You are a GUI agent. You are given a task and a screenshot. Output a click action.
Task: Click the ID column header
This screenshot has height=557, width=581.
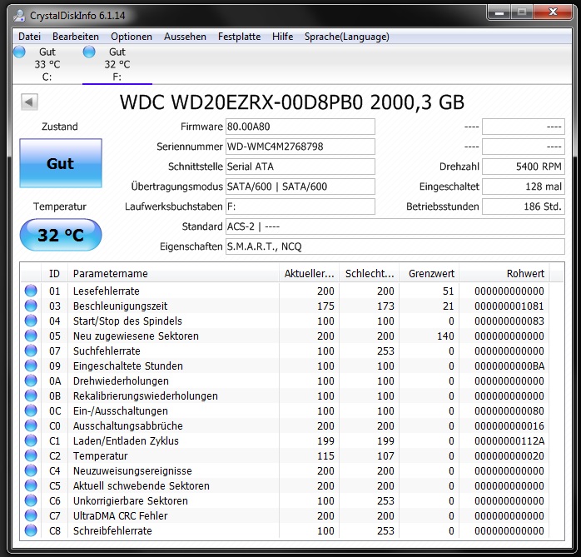[x=54, y=274]
